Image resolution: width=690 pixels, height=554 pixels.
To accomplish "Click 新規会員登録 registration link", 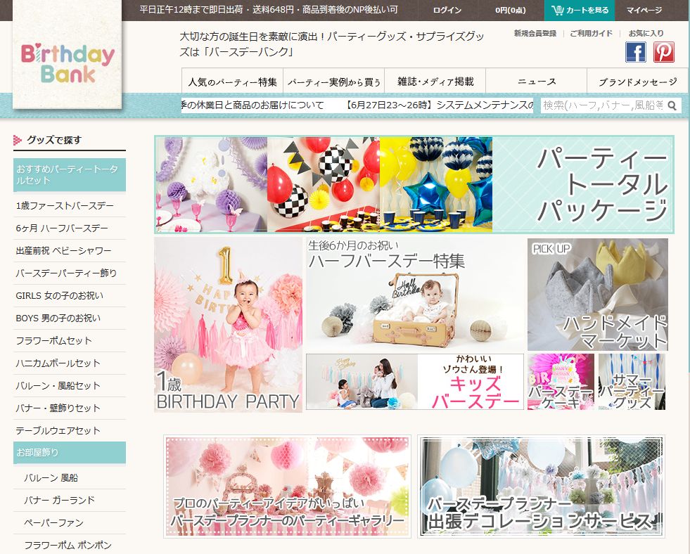I will [x=535, y=33].
